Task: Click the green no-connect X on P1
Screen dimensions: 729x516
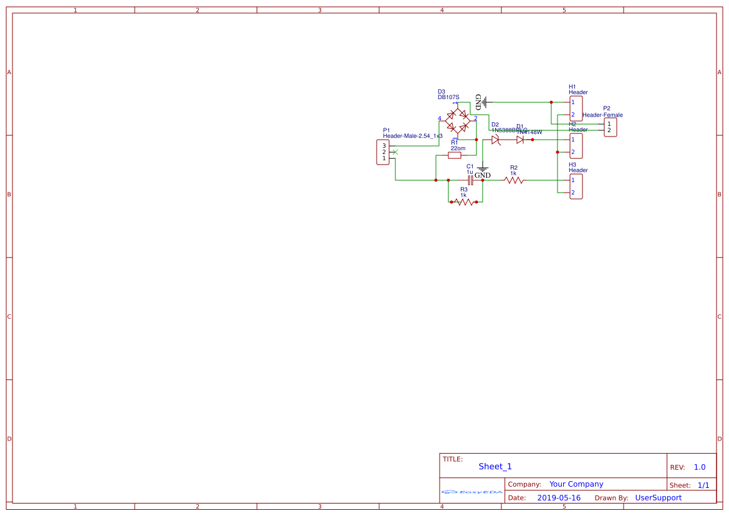Action: [x=395, y=152]
